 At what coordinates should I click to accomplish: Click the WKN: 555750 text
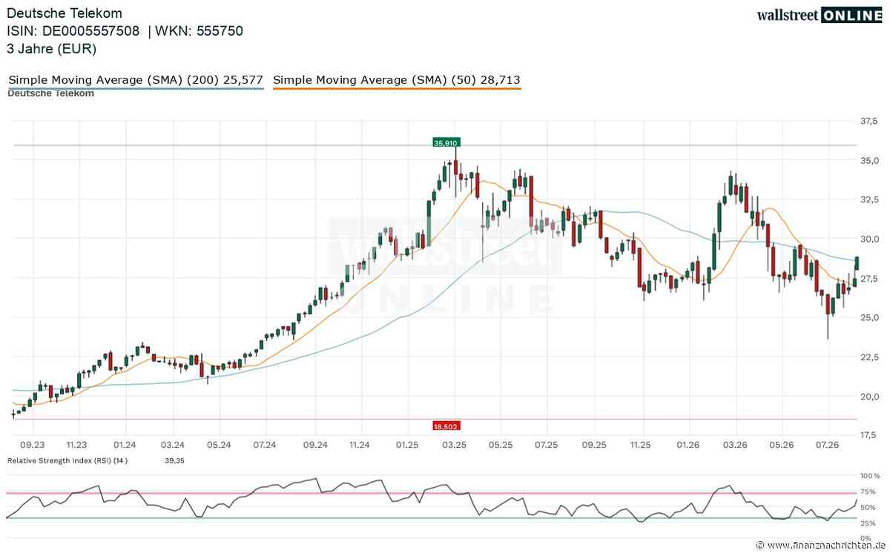[200, 31]
